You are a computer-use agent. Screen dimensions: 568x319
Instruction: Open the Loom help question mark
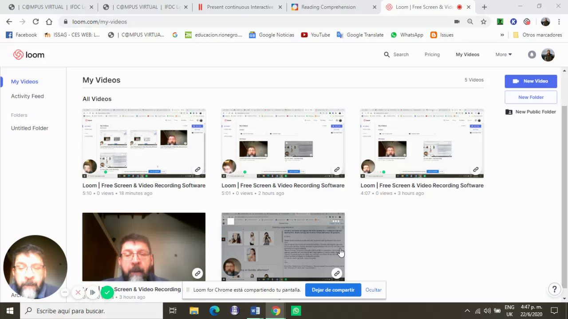click(554, 289)
